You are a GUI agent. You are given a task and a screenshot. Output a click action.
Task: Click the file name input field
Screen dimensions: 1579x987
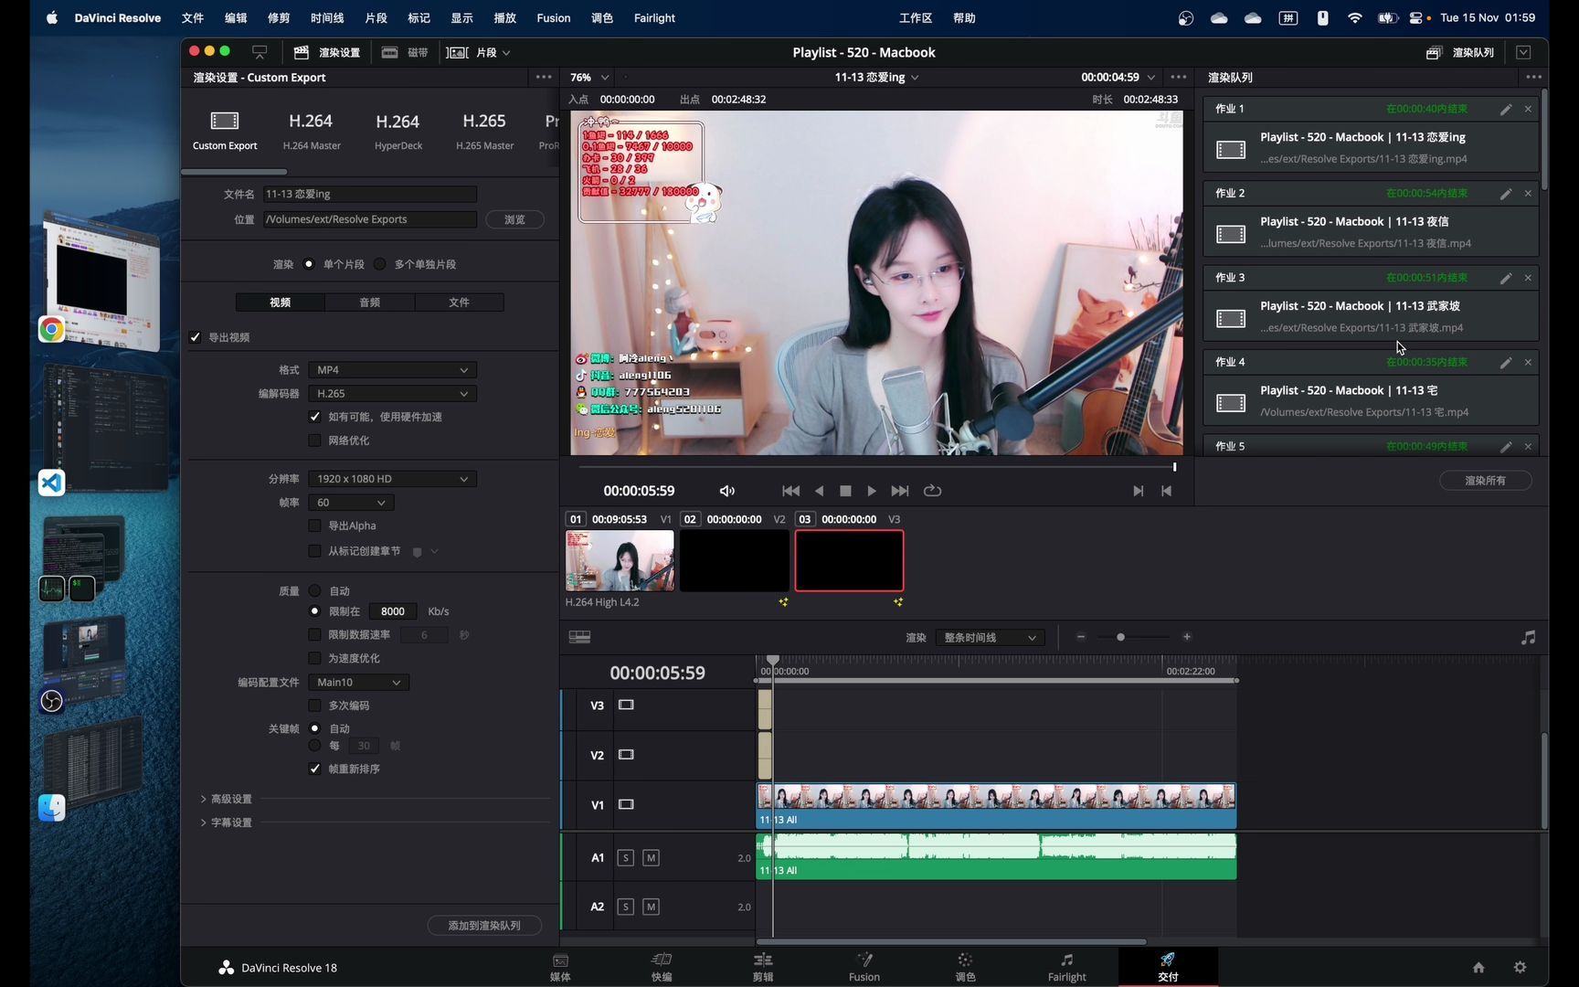coord(370,195)
